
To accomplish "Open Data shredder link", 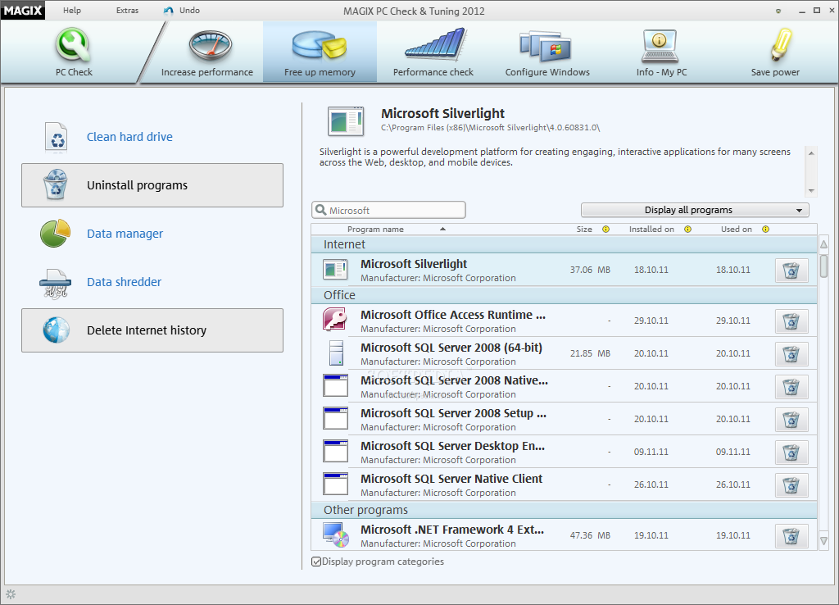I will coord(124,282).
